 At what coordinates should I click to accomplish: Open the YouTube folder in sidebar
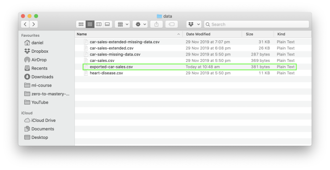(x=36, y=102)
